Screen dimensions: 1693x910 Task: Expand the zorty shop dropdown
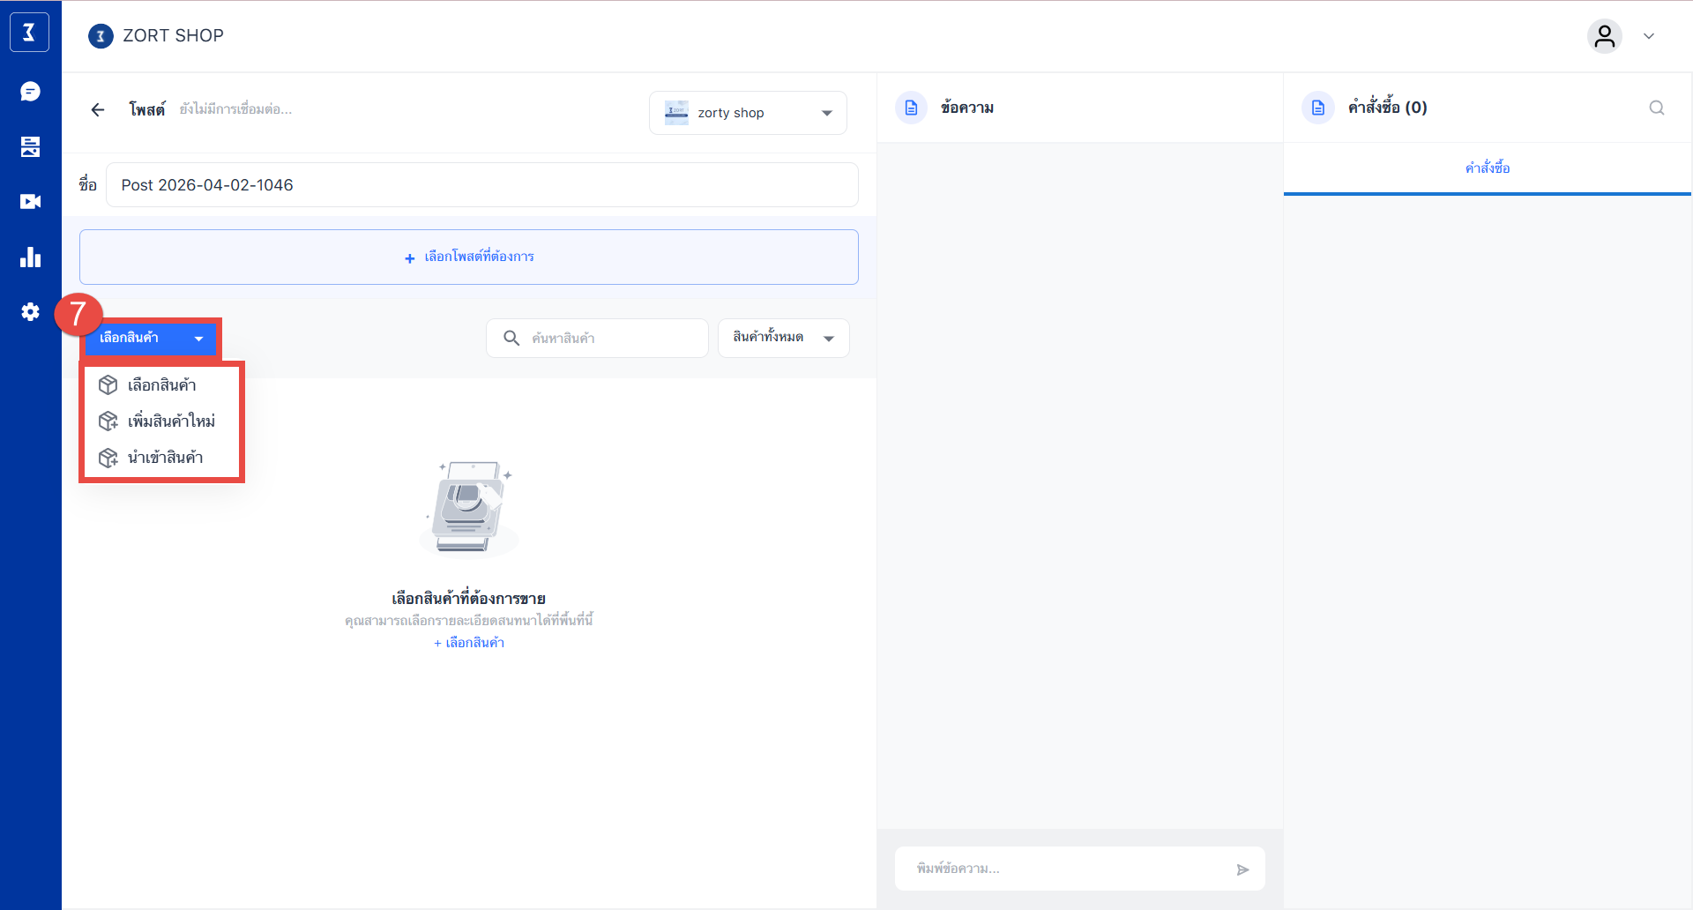[x=748, y=113]
